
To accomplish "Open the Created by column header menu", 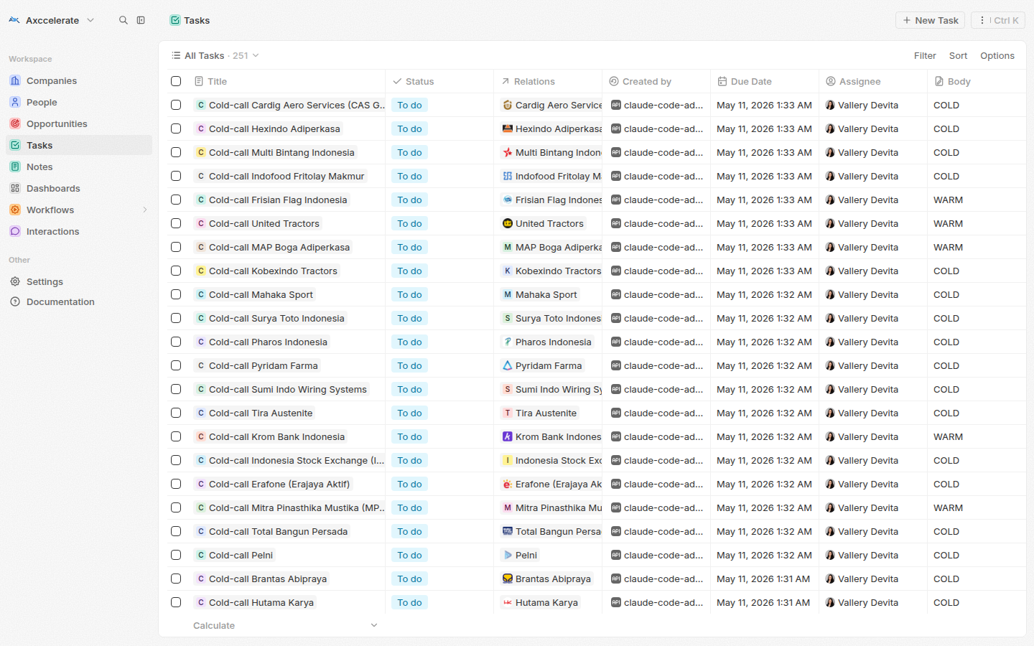I will (x=656, y=81).
